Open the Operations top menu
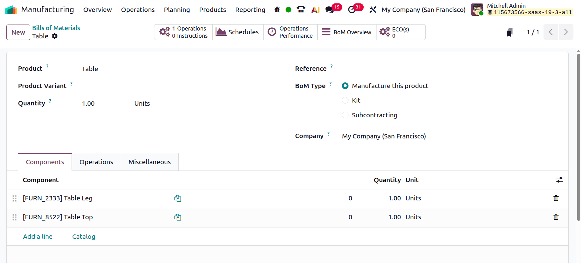Screen dimensions: 581x263 pos(138,10)
